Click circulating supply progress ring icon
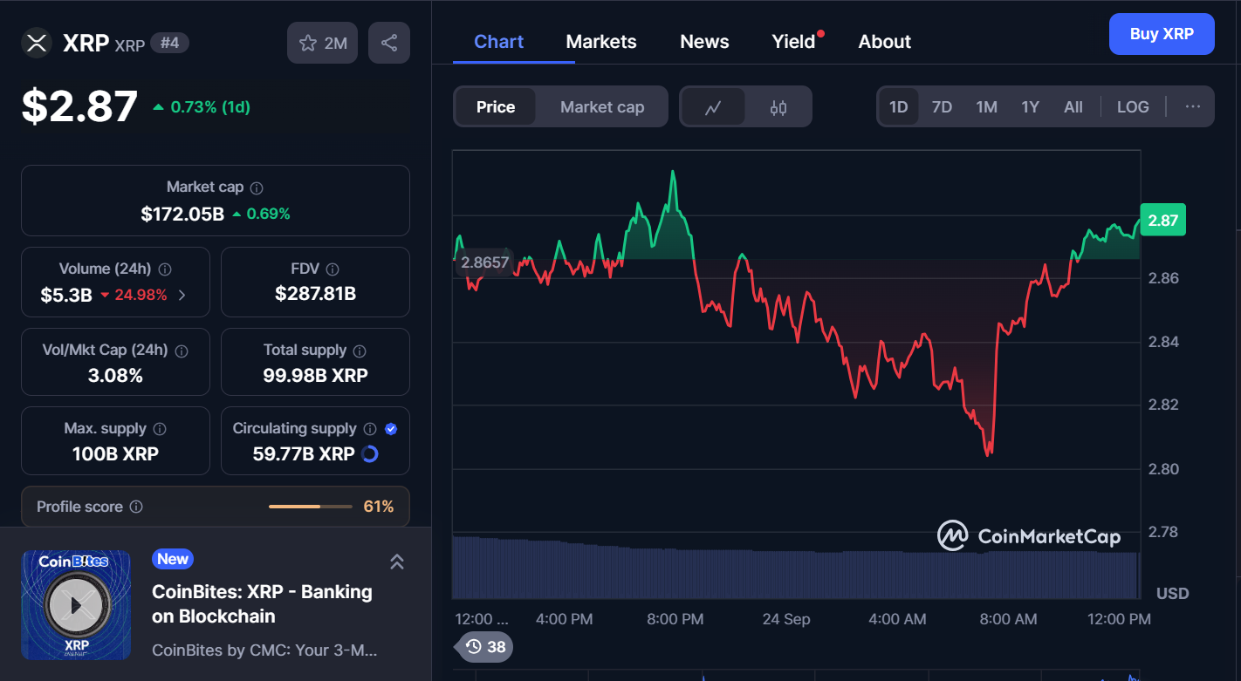The image size is (1241, 681). point(370,453)
